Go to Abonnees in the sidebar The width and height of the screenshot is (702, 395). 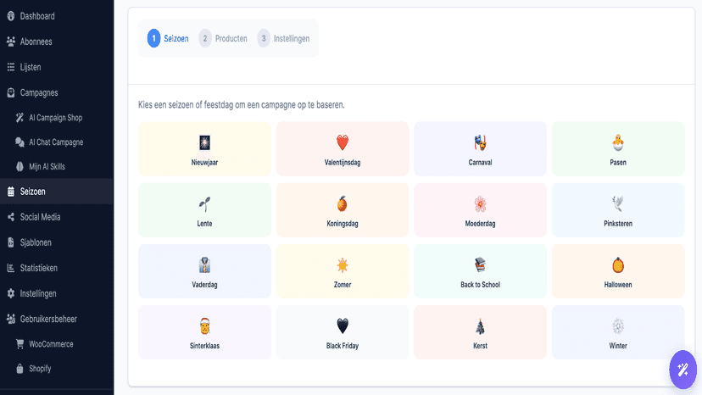57,42
